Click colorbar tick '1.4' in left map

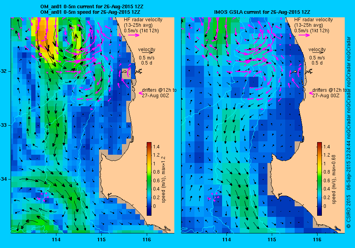[156, 147]
